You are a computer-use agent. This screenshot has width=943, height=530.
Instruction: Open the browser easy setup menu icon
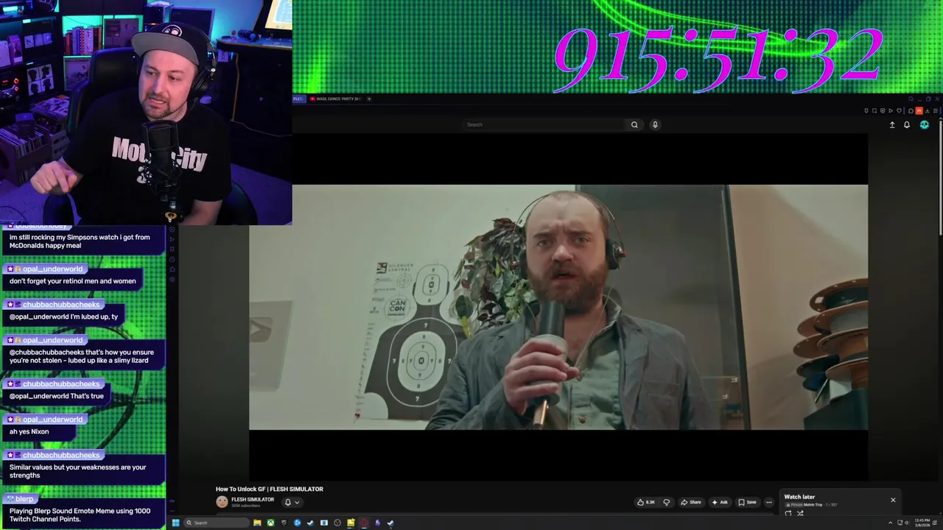pos(936,110)
